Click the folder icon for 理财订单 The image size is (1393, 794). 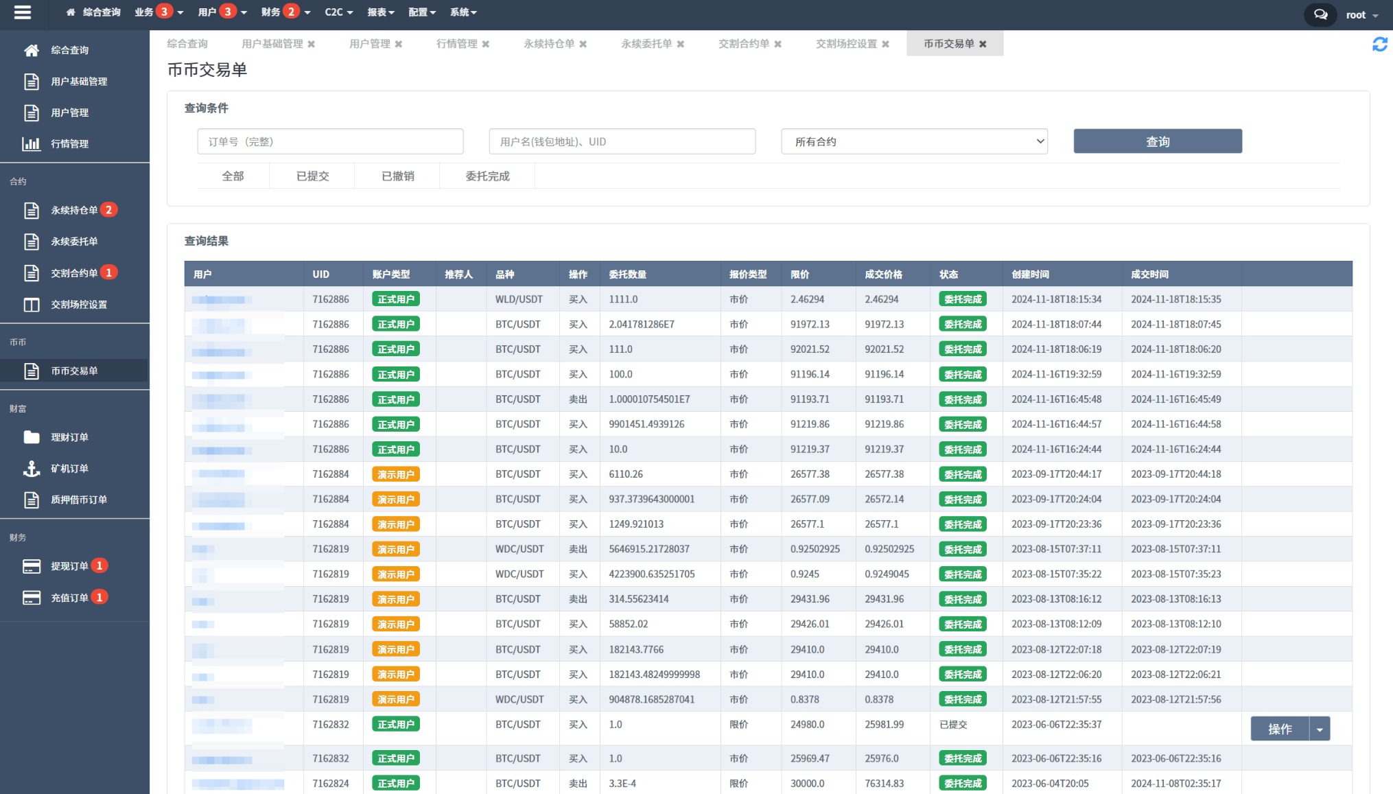coord(32,437)
